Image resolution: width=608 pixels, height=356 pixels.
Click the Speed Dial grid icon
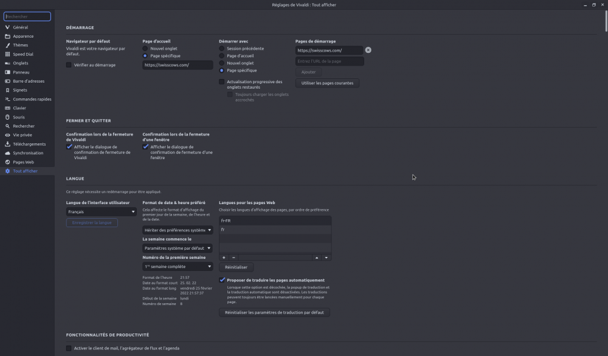[7, 54]
